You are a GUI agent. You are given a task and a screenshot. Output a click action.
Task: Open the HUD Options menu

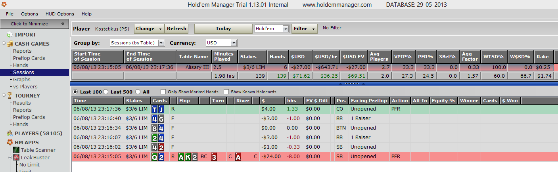[60, 14]
